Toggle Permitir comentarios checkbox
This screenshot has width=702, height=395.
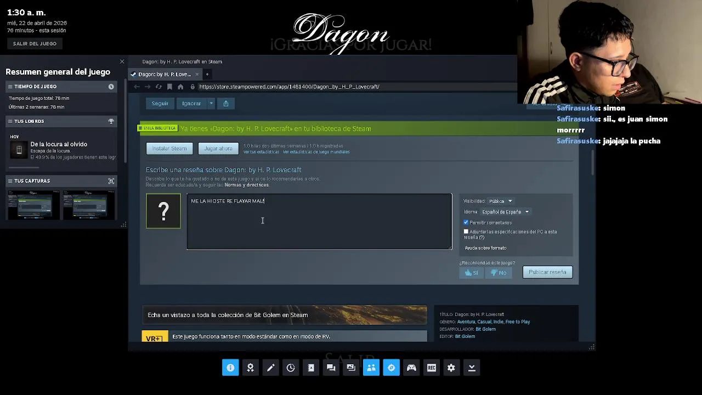[x=466, y=222]
